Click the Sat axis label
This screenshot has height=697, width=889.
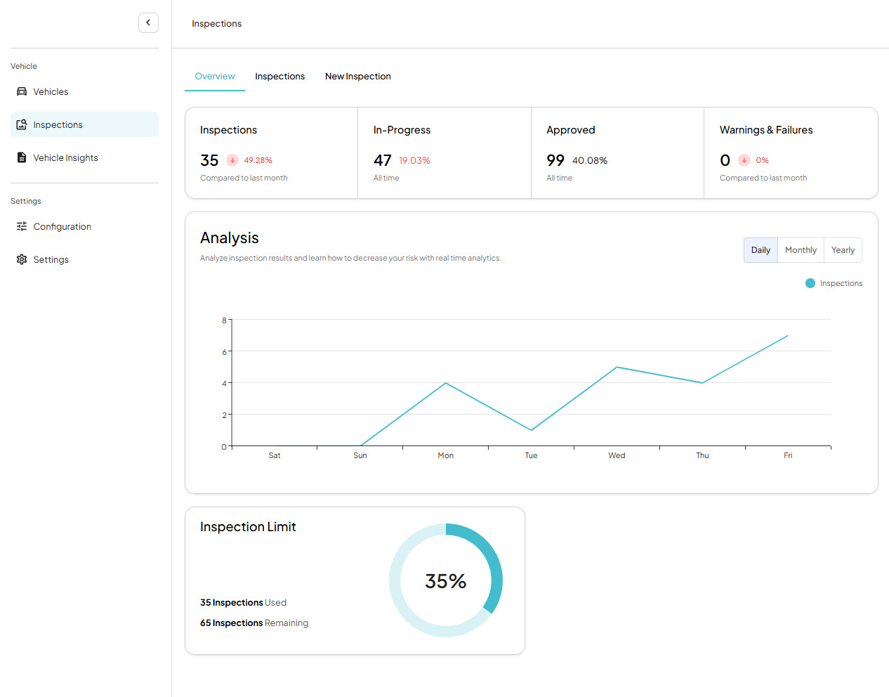point(275,455)
